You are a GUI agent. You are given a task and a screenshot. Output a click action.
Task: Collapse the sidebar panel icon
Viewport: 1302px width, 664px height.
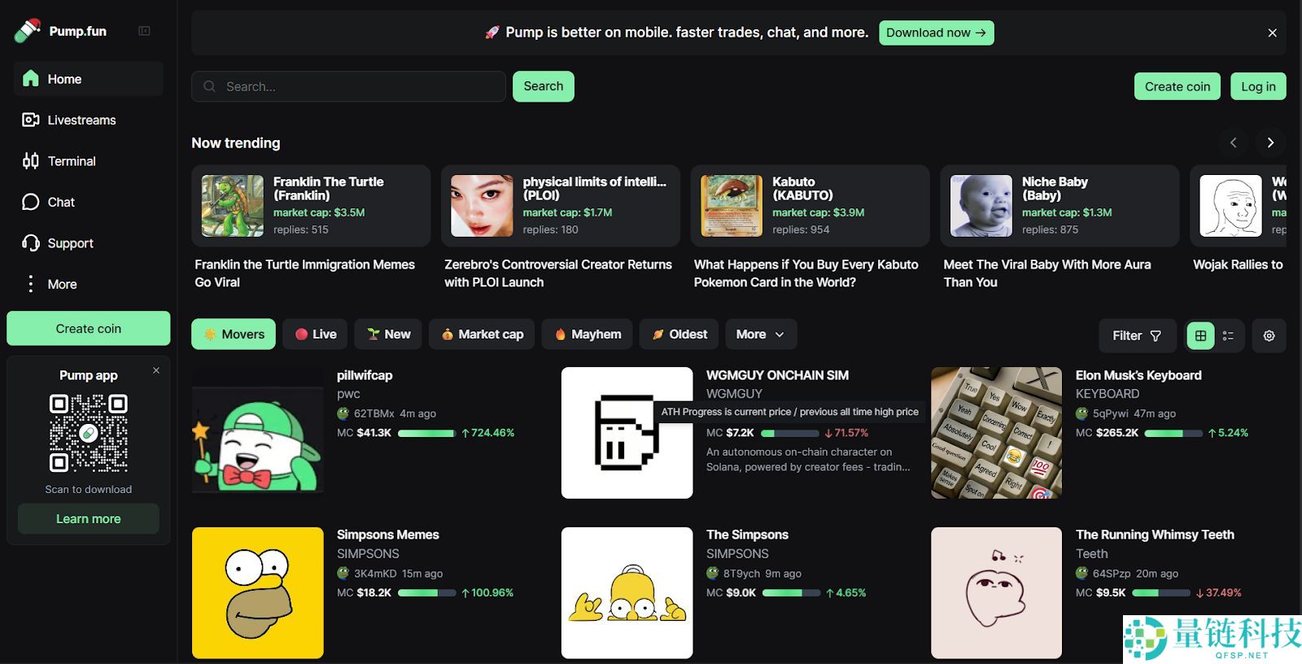(x=144, y=31)
